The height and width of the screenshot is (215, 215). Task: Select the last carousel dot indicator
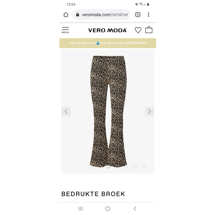tap(144, 166)
